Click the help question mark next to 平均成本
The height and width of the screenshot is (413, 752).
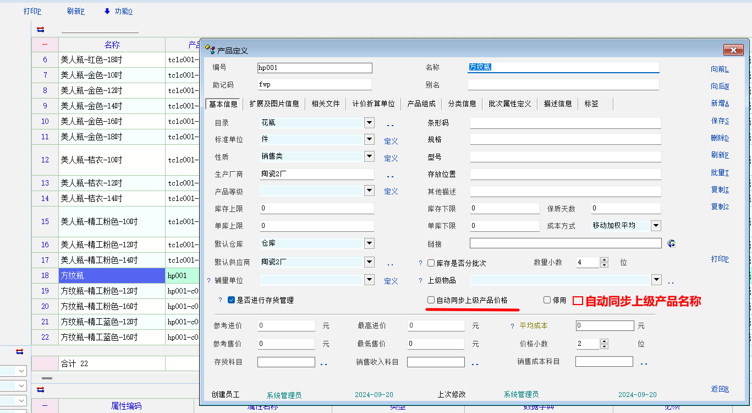(x=512, y=326)
